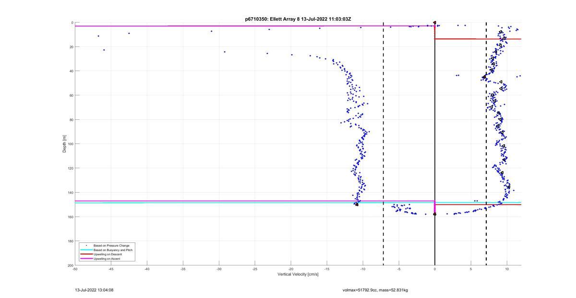576x298 pixels.
Task: Click the '-50' x-axis tick label
Action: pos(75,269)
